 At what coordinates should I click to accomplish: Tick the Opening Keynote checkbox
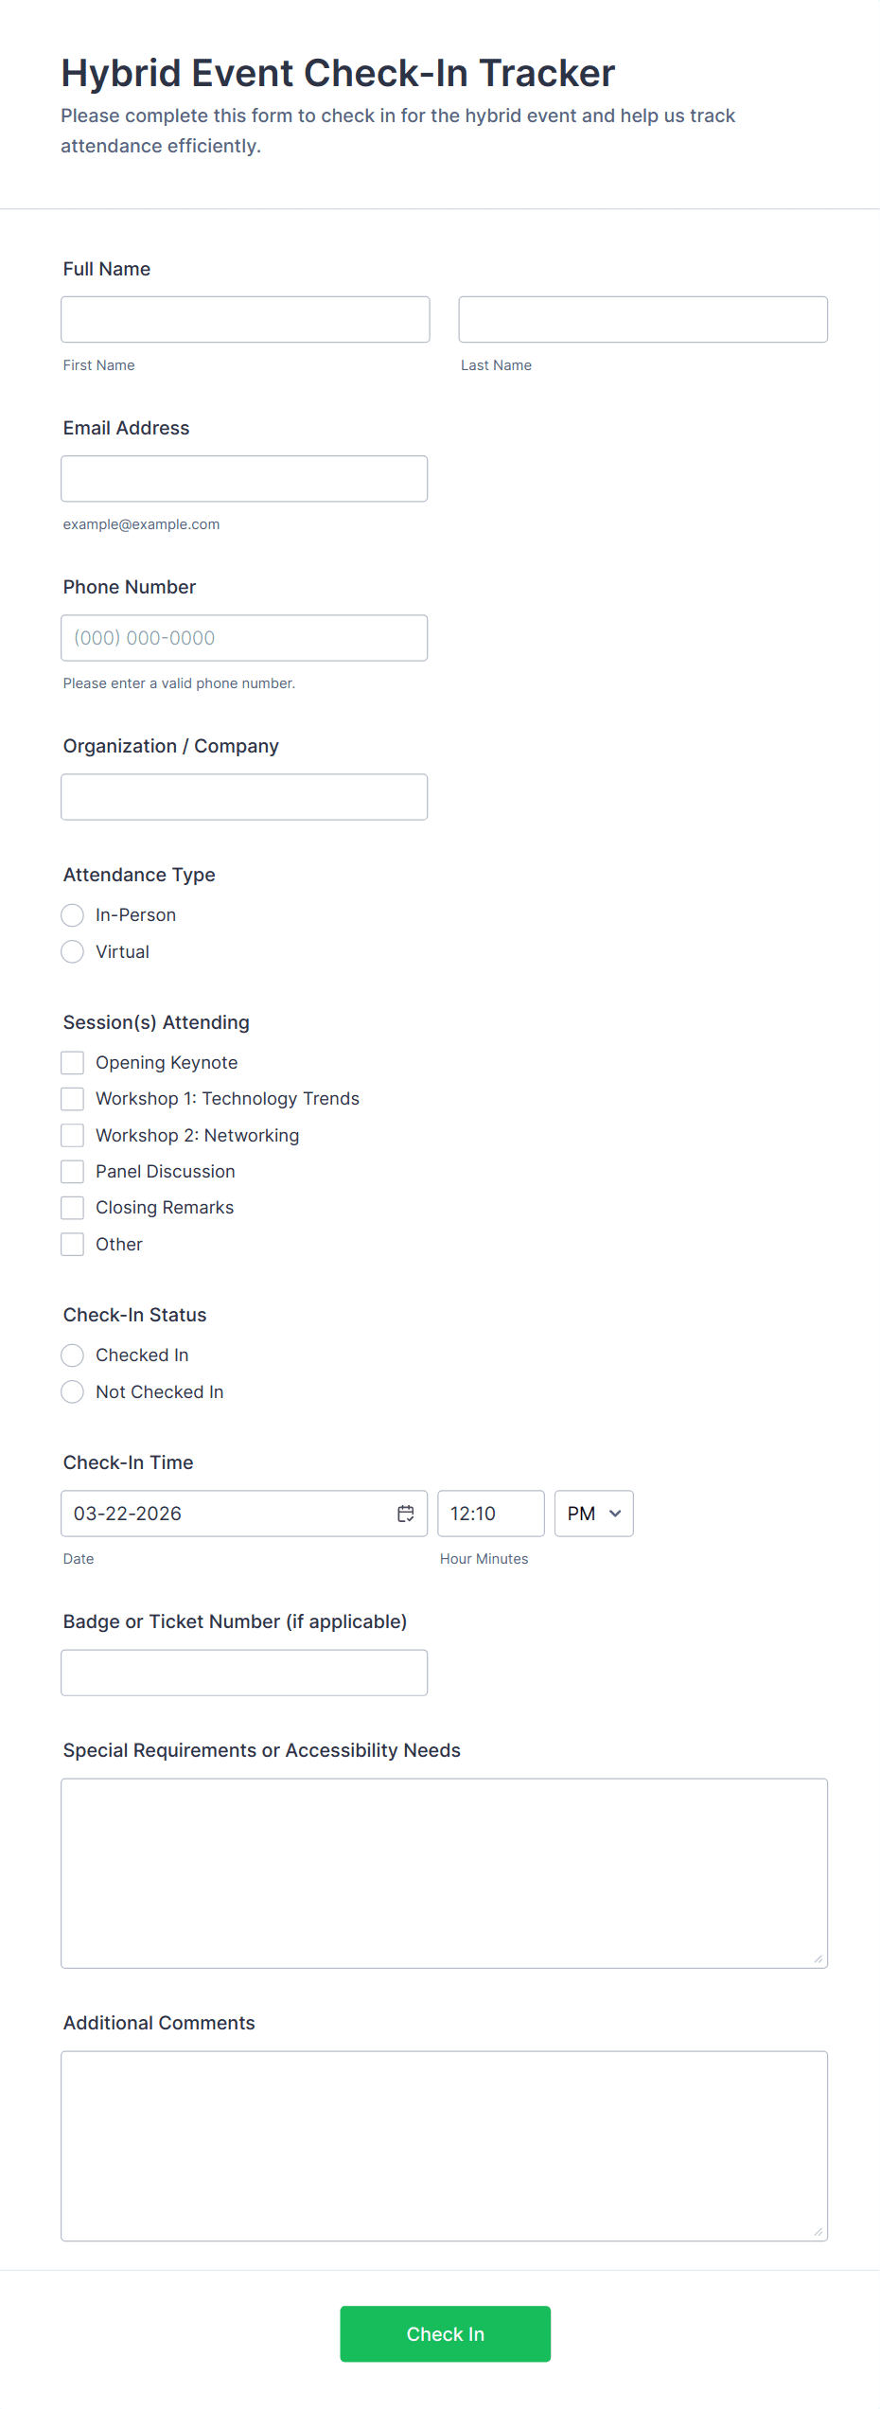pyautogui.click(x=73, y=1063)
